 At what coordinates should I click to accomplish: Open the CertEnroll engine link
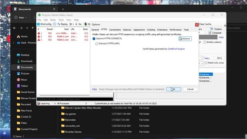click(176, 49)
